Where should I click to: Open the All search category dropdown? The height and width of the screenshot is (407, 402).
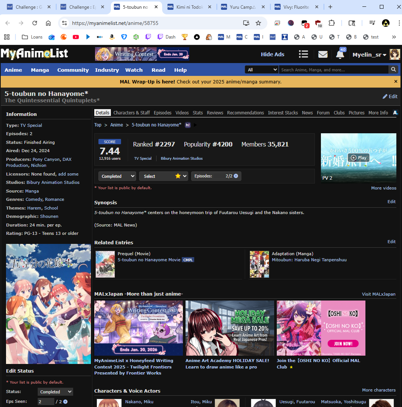[262, 69]
